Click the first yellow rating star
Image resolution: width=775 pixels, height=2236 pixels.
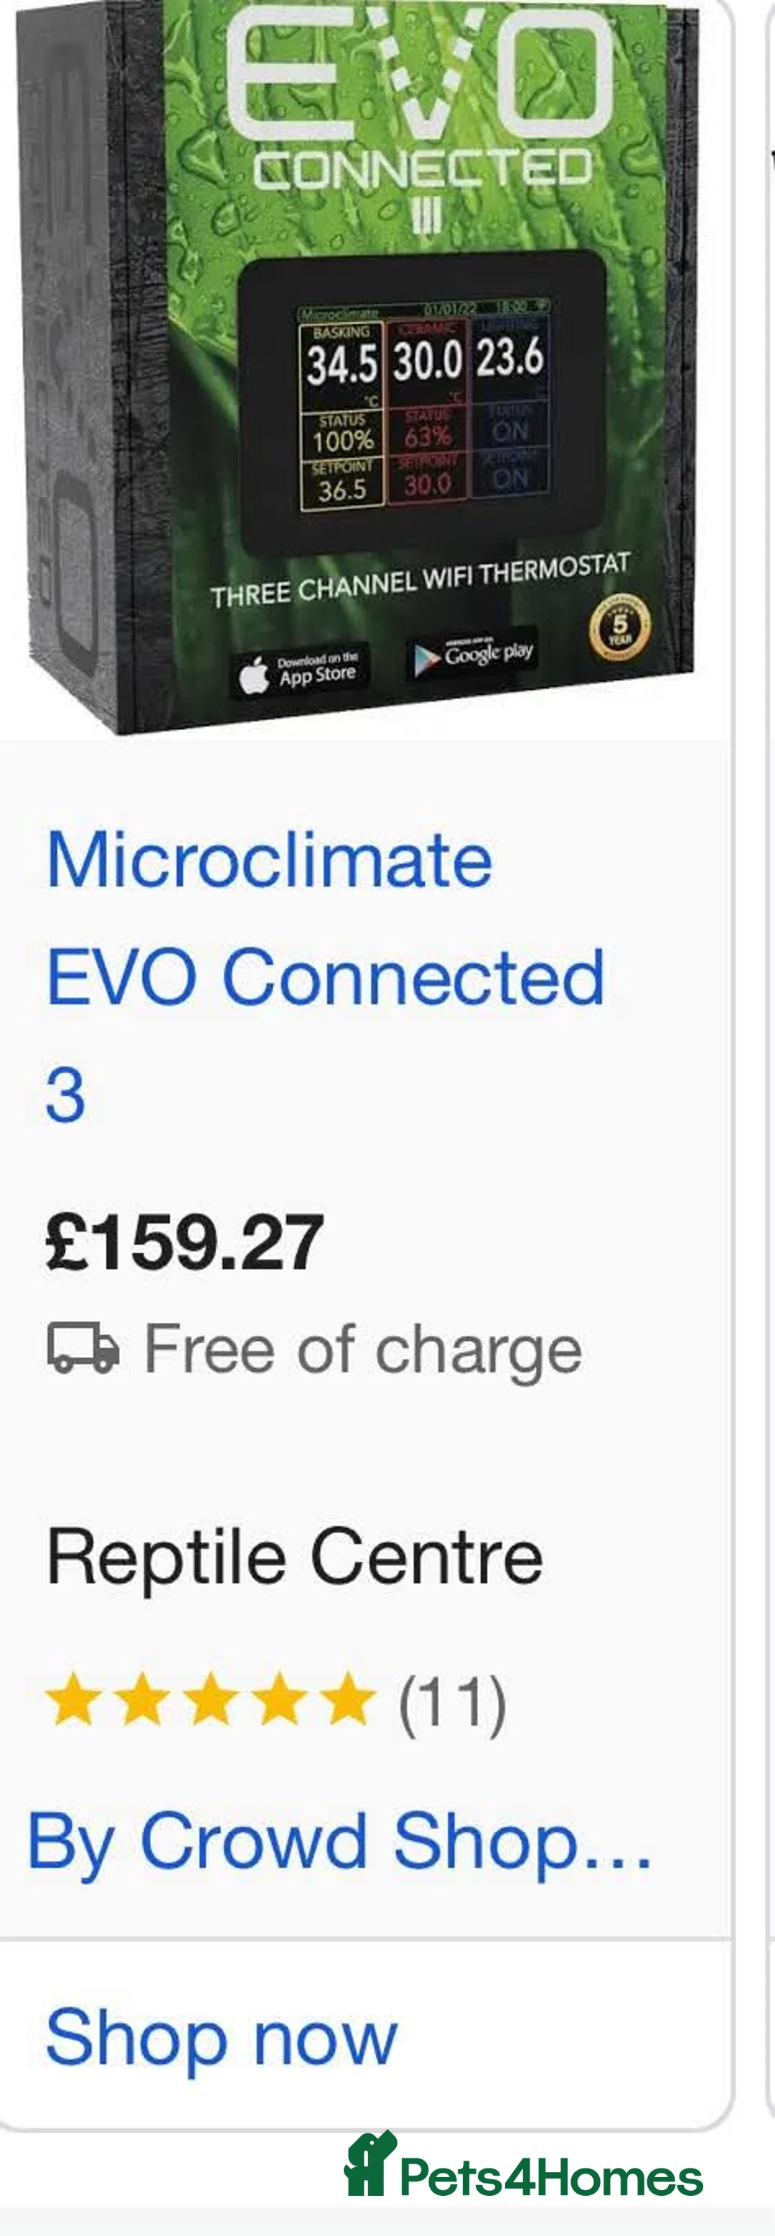(x=74, y=1698)
